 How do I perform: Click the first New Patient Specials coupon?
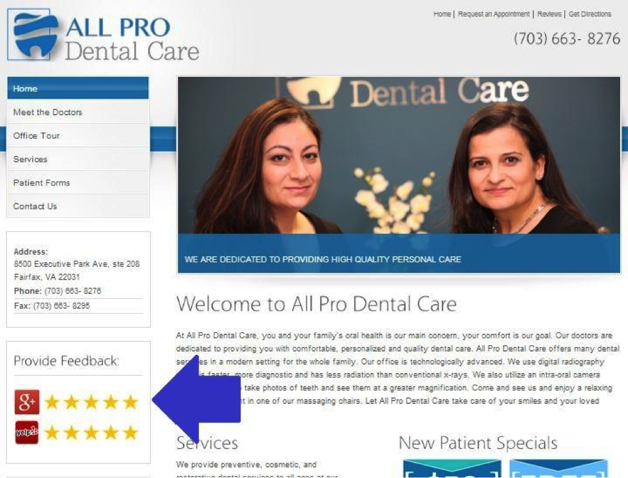(x=452, y=468)
